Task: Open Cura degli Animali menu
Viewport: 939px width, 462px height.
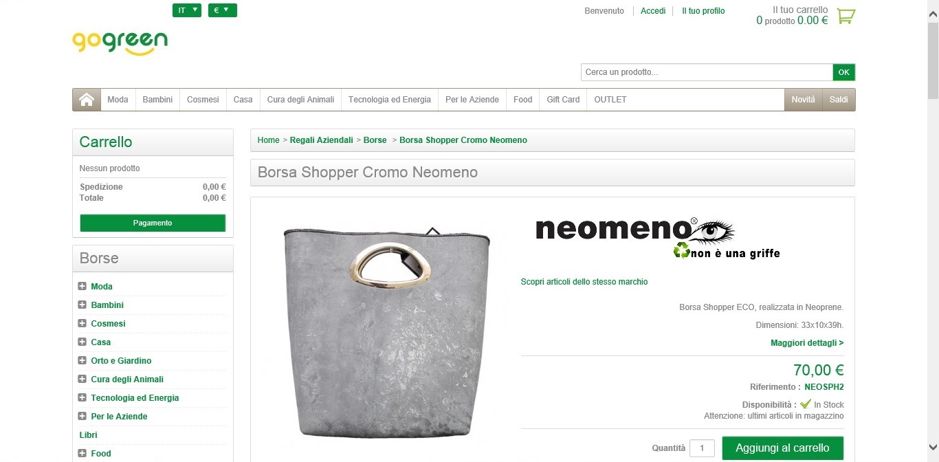Action: coord(300,100)
